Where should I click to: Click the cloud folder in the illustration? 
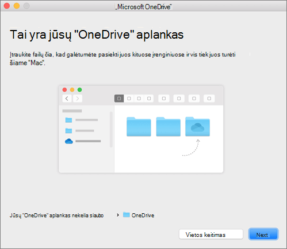[x=197, y=127]
